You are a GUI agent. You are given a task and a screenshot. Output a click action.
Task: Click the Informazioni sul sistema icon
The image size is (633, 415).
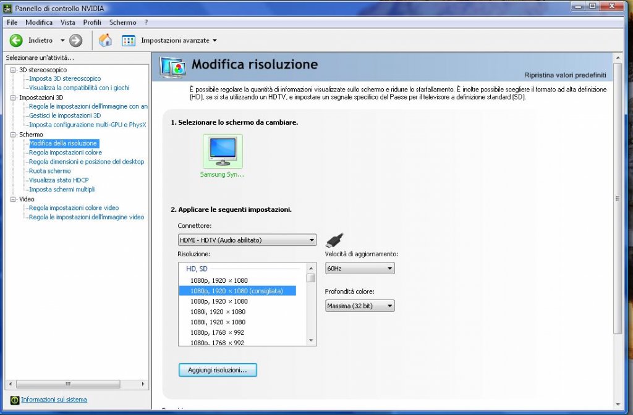pyautogui.click(x=15, y=400)
